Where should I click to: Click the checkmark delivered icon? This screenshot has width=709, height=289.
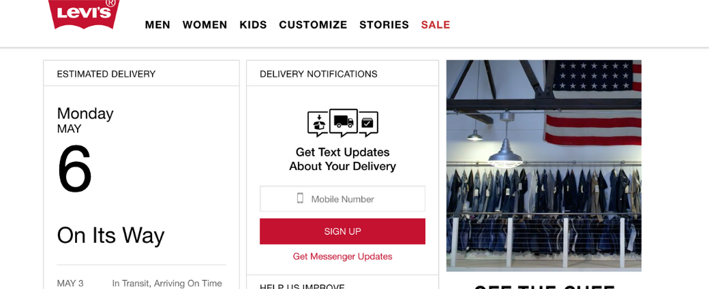coord(368,124)
